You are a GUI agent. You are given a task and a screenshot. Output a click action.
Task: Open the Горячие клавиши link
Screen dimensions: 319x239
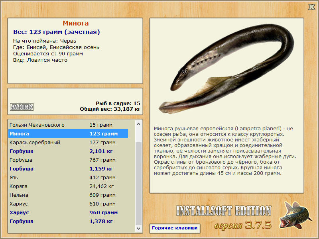coord(175,228)
